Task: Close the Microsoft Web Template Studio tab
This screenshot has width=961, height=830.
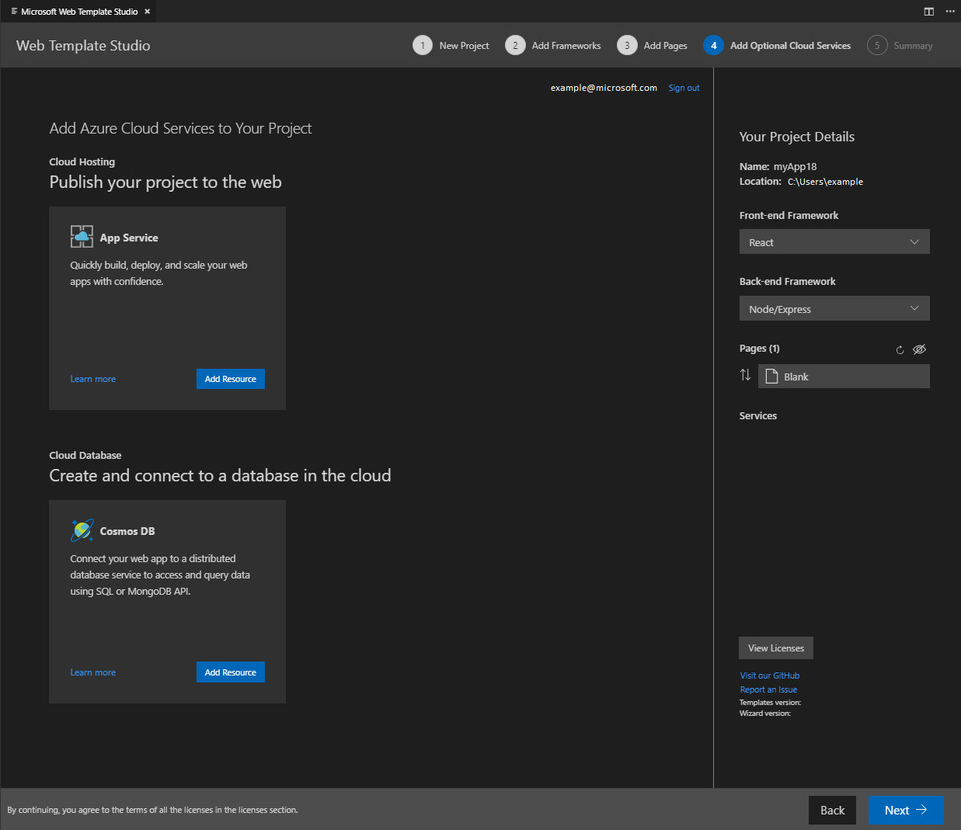Action: click(x=147, y=12)
